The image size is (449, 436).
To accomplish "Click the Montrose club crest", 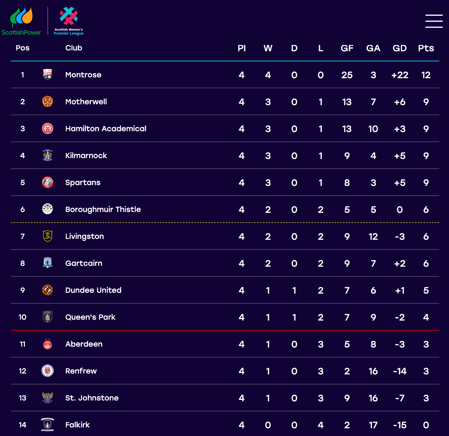I will (48, 74).
